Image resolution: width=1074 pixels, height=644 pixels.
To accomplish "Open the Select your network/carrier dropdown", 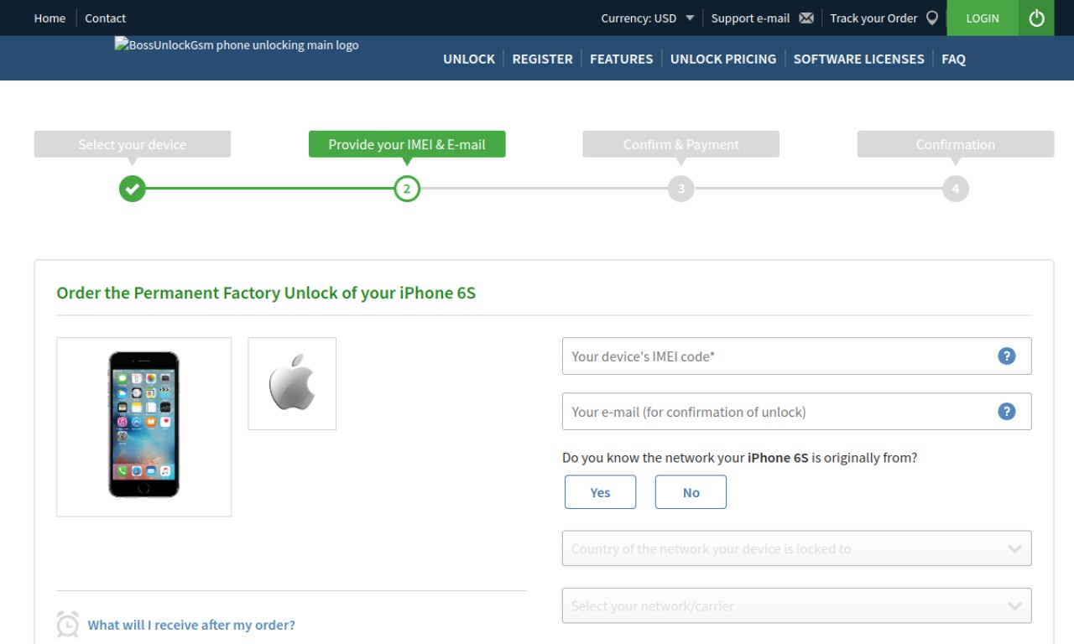I will point(796,605).
